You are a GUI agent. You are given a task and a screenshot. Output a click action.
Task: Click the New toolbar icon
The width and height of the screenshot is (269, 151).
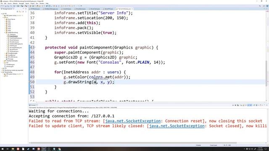2,6
